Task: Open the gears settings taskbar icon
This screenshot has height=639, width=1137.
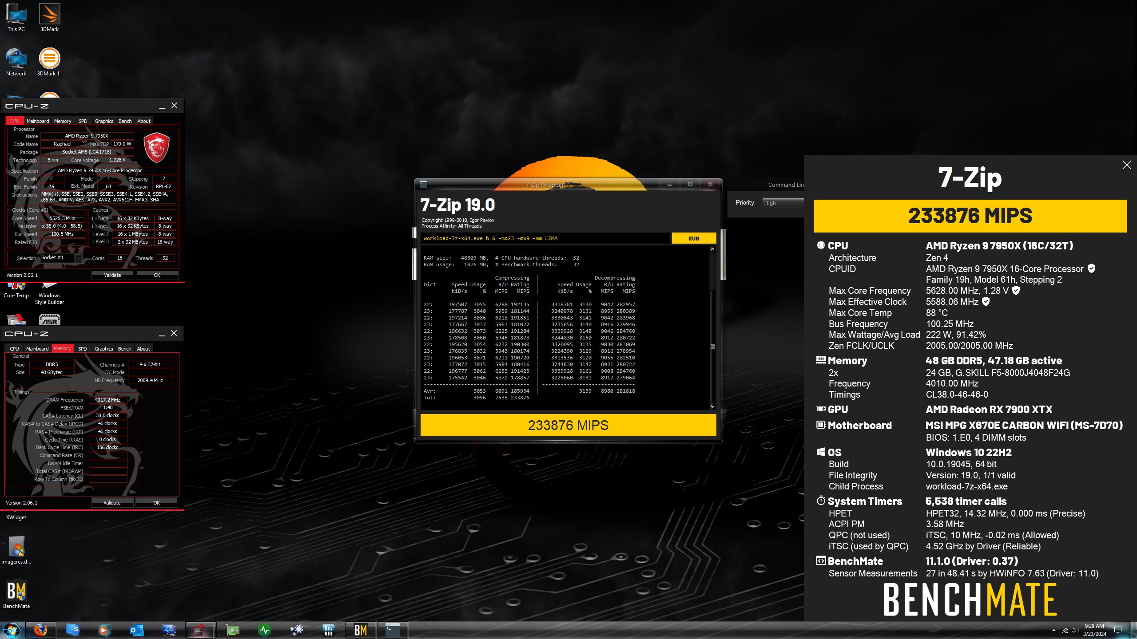Action: point(296,630)
